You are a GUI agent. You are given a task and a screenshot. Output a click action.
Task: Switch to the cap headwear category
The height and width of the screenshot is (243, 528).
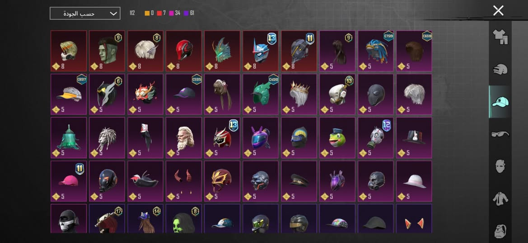pyautogui.click(x=500, y=101)
